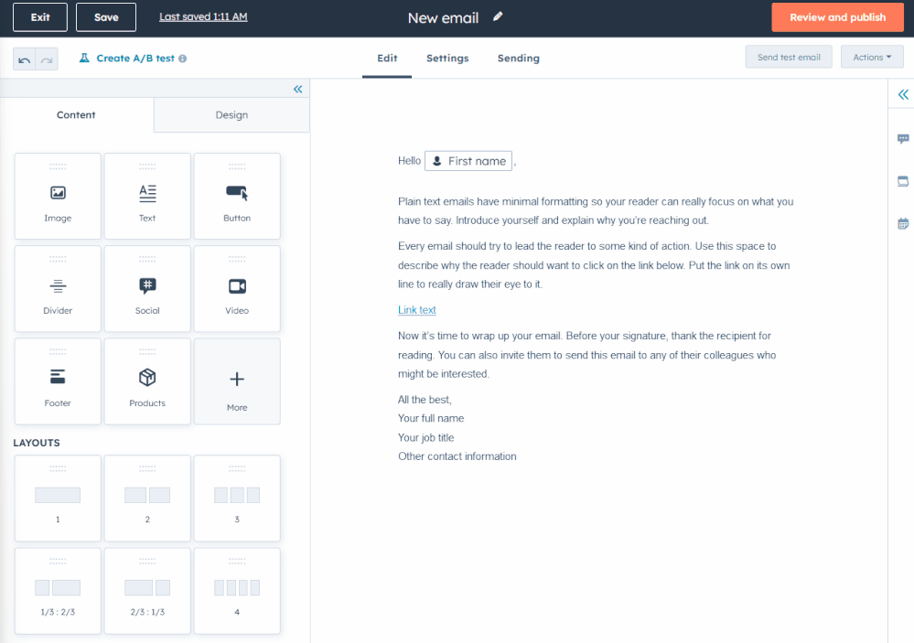Click the pencil icon to rename email

498,16
